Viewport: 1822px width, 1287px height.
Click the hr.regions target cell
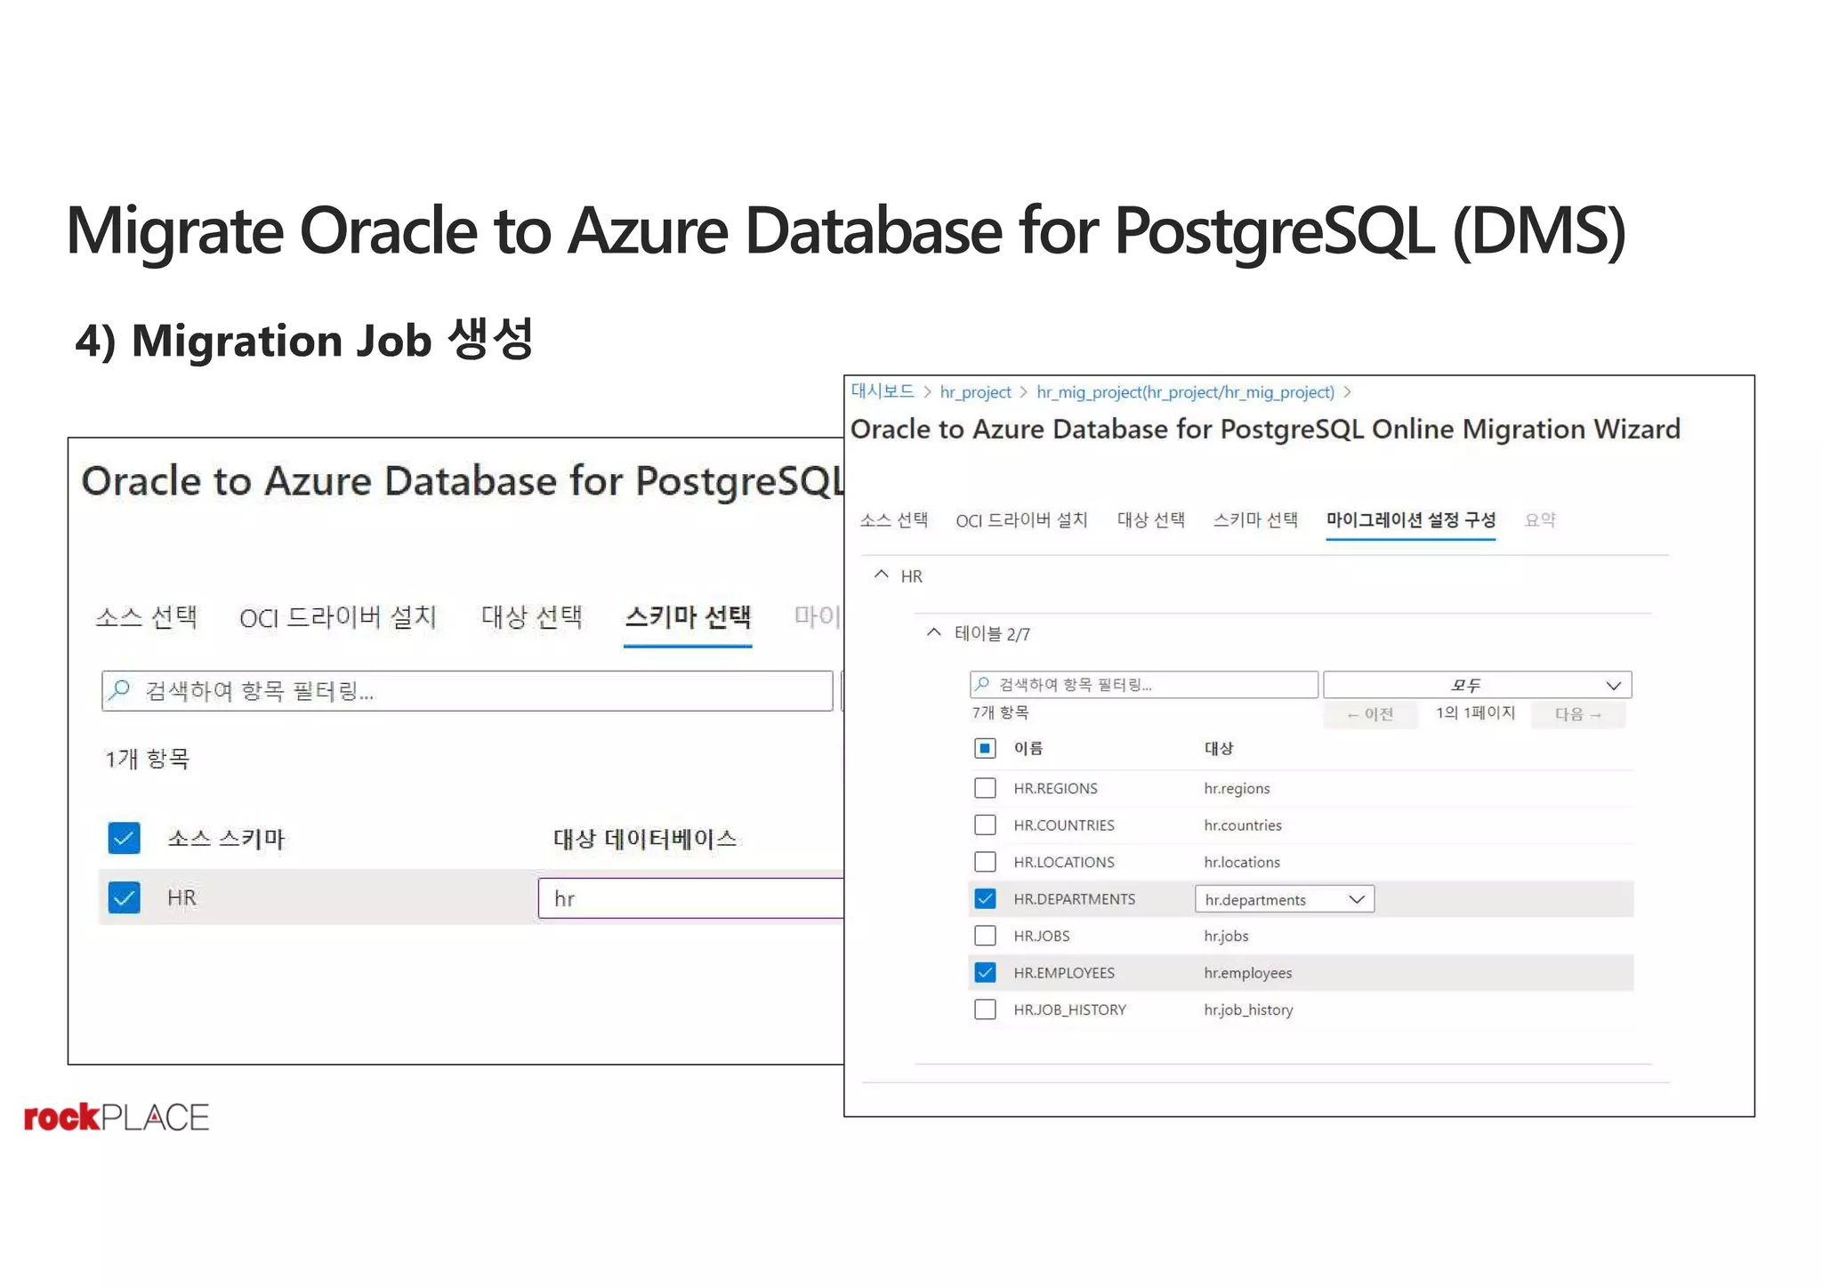coord(1237,789)
